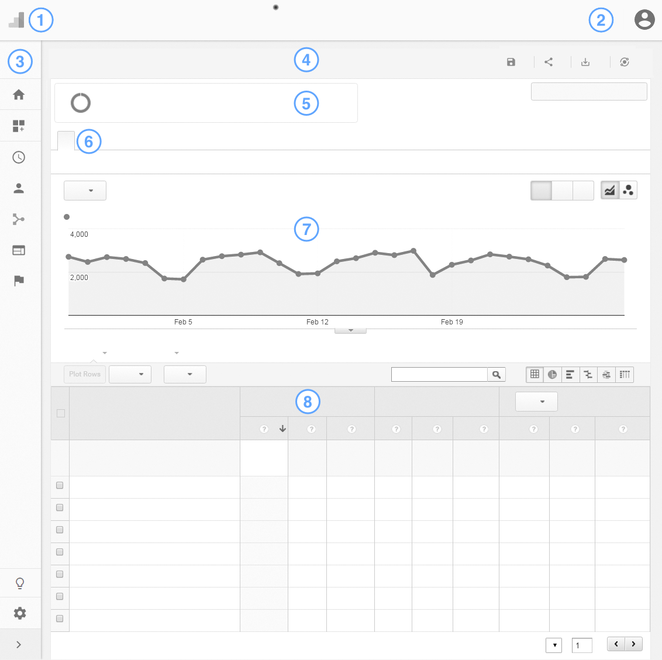This screenshot has height=660, width=662.
Task: Click the table search input field
Action: [439, 375]
